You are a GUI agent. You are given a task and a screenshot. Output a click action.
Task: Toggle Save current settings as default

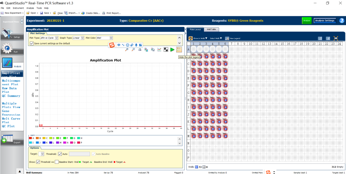point(32,43)
